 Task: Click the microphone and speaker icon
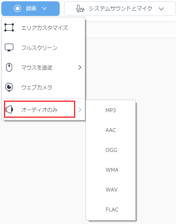(x=80, y=9)
